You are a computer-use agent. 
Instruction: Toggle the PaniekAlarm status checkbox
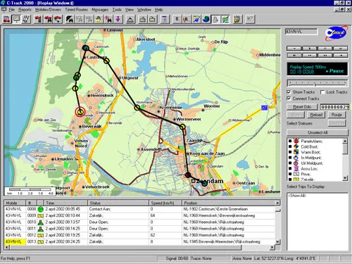coord(290,141)
